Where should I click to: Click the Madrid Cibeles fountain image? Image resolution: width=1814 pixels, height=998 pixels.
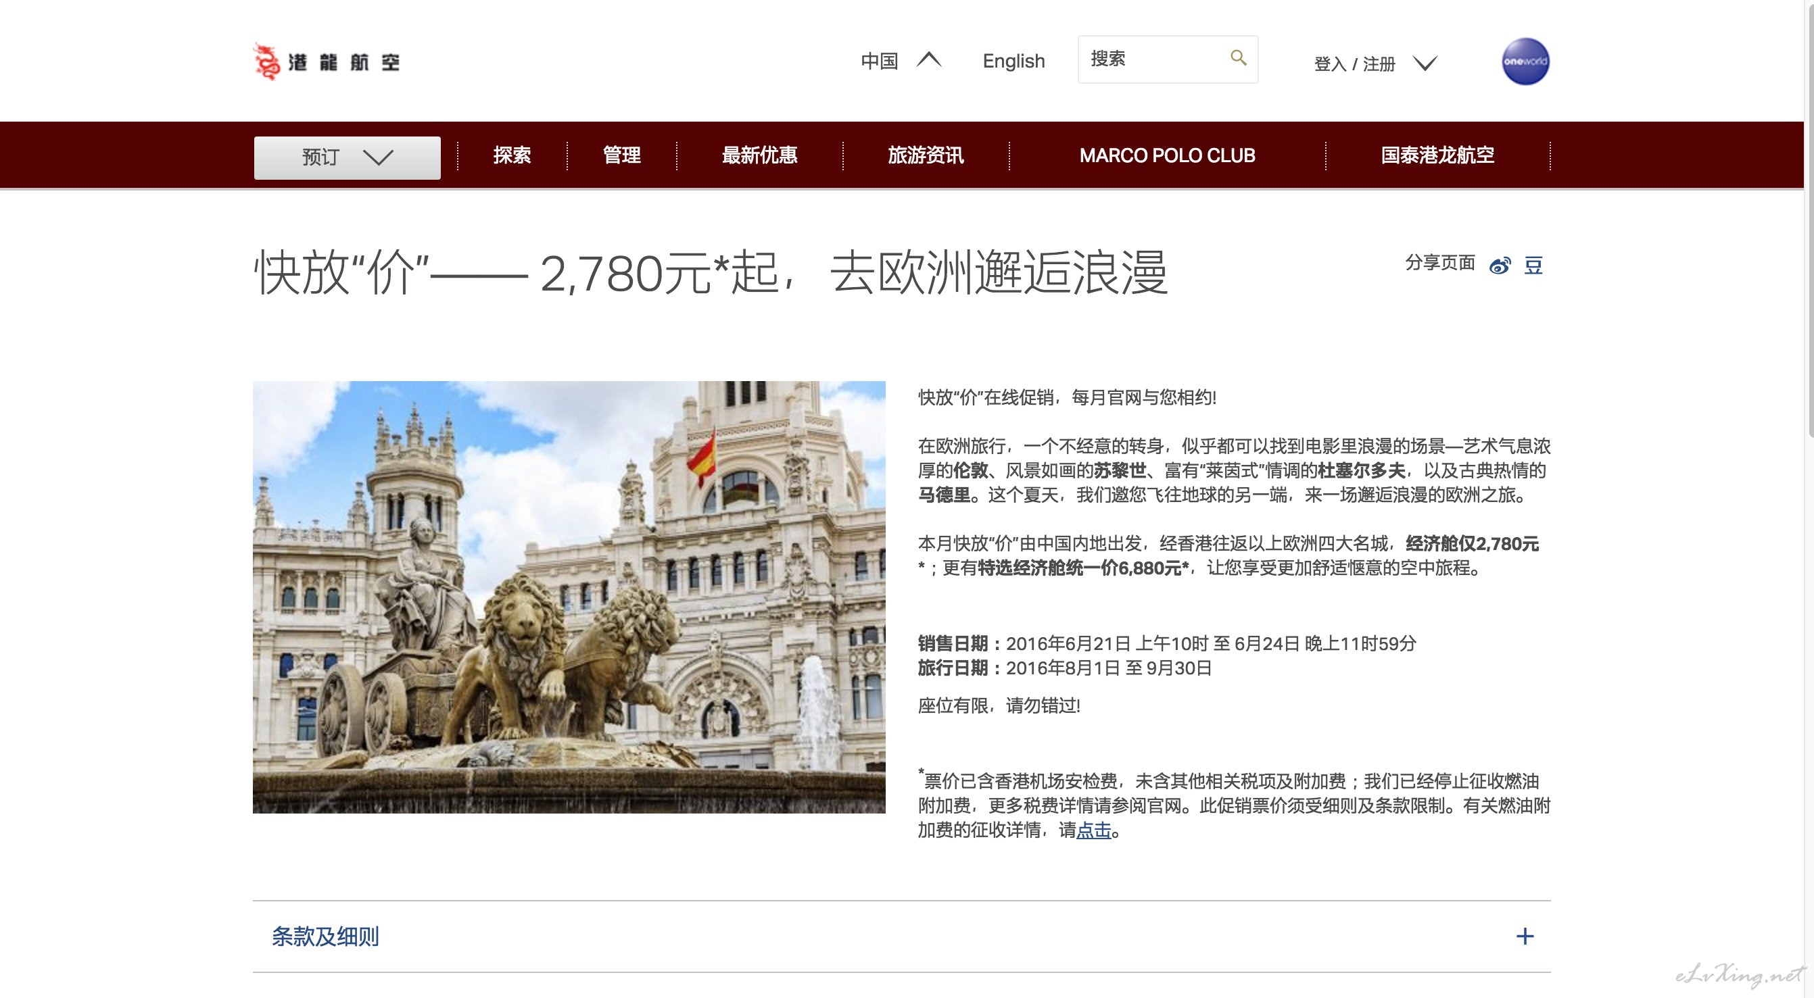pos(569,597)
